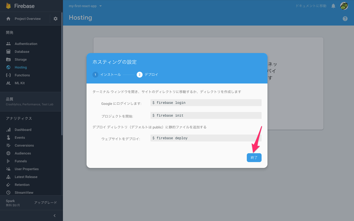Go back to step 1 インストール
This screenshot has width=354, height=221.
(107, 75)
